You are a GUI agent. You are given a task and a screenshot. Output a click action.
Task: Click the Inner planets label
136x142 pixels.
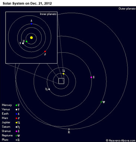(48, 14)
